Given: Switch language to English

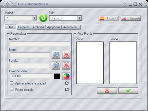Looking at the screenshot, I should [x=131, y=18].
